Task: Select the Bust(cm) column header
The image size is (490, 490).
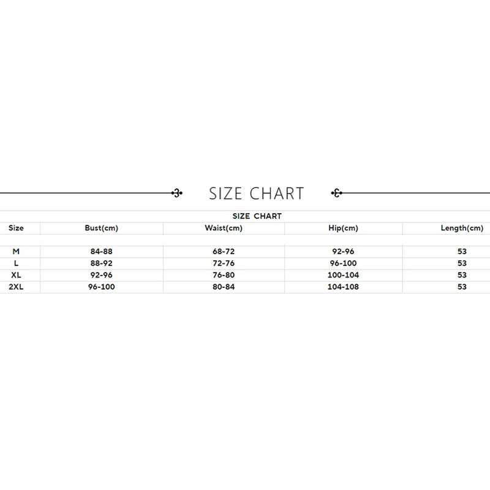Action: pos(101,228)
